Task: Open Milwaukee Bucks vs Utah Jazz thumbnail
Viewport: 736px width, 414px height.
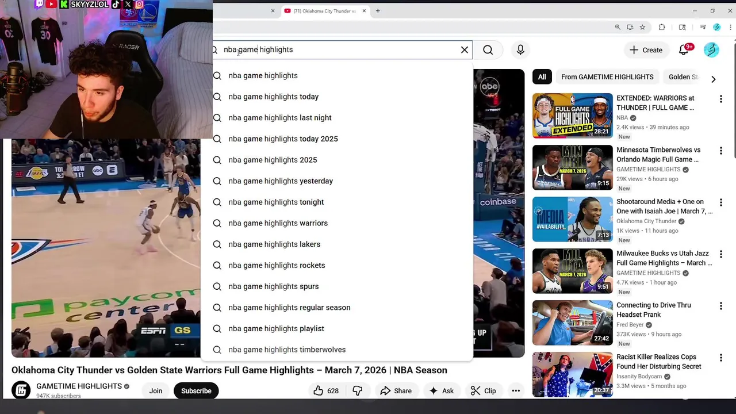Action: [573, 271]
